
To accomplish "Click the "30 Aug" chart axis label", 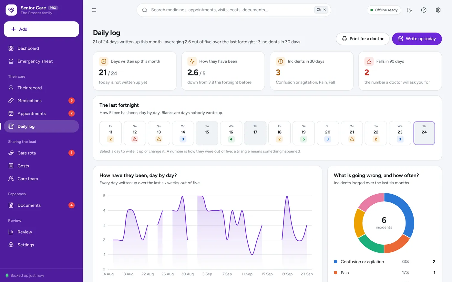I will pos(188,274).
